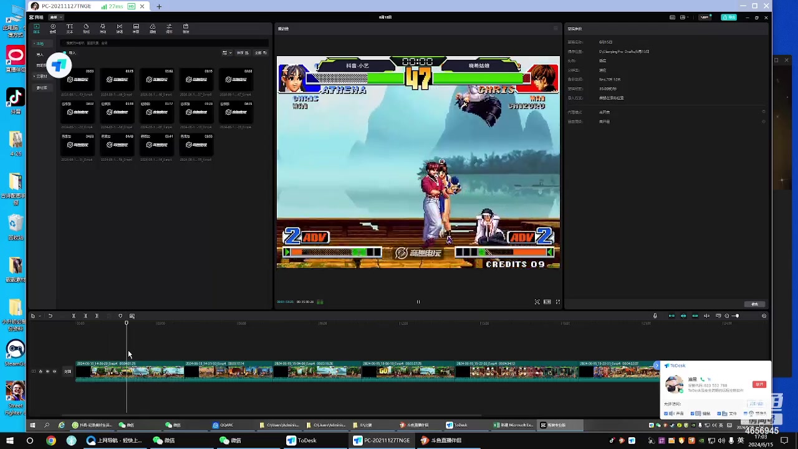Screen dimensions: 798x449
Task: Toggle preview axis on the timeline
Action: 706,316
